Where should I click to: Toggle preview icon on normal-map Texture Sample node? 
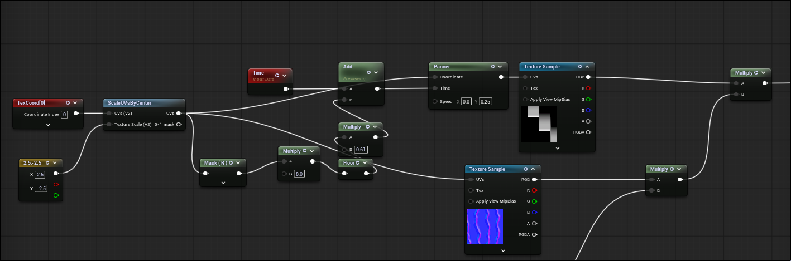526,169
